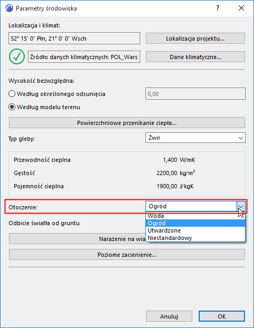Viewport: 254px width, 328px height.
Task: Confirm the dialog with OK
Action: (x=222, y=316)
